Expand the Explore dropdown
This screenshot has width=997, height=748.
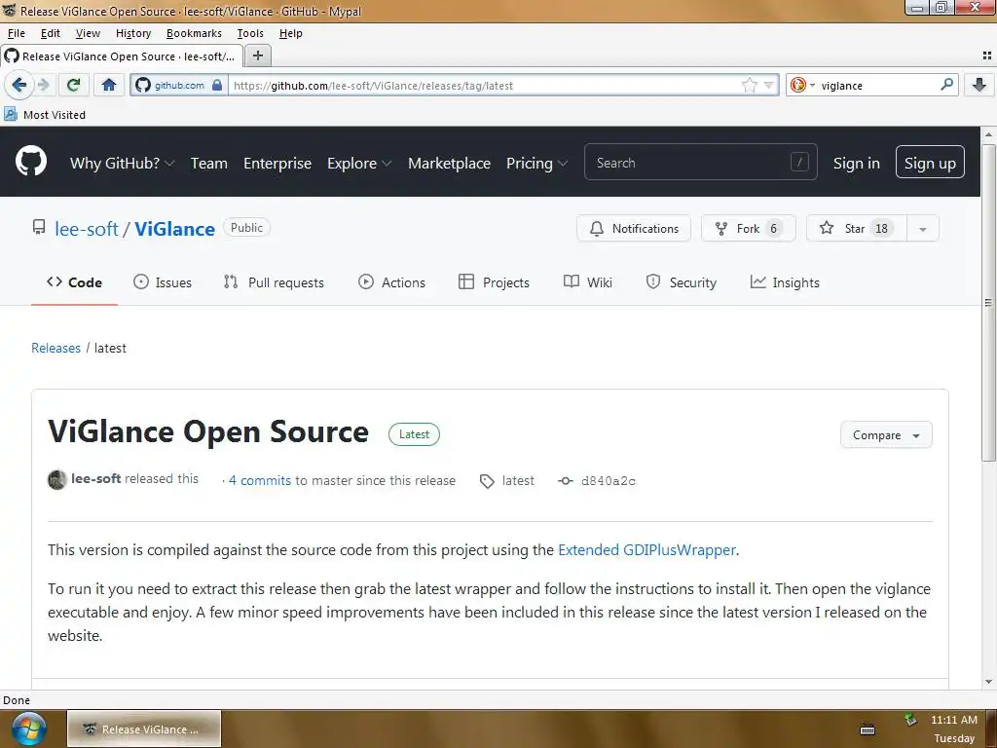[359, 163]
